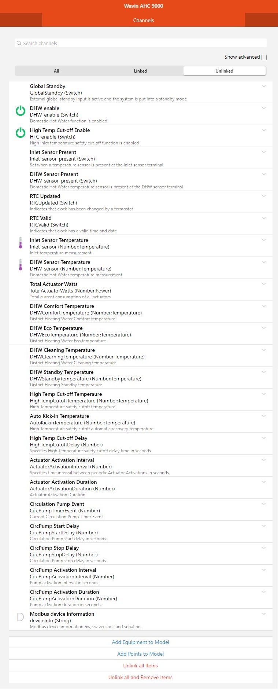This screenshot has height=689, width=278.
Task: Focus the Search channels field
Action: point(143,43)
